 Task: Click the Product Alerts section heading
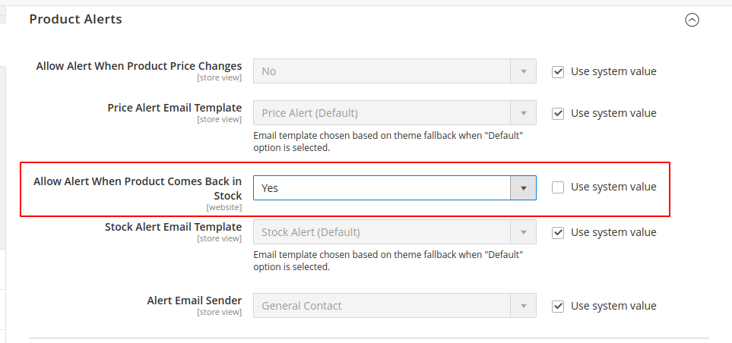click(75, 19)
